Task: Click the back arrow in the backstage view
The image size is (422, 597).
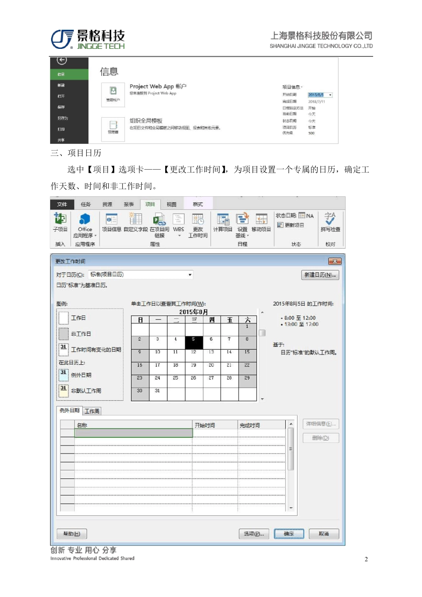Action: (62, 60)
